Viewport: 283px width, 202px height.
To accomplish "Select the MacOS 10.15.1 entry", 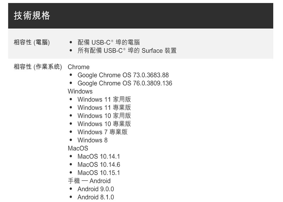I will (99, 173).
